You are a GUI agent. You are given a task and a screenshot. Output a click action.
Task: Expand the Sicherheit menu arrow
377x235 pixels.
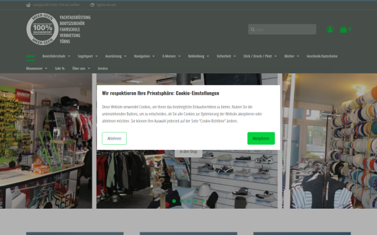[x=234, y=56]
